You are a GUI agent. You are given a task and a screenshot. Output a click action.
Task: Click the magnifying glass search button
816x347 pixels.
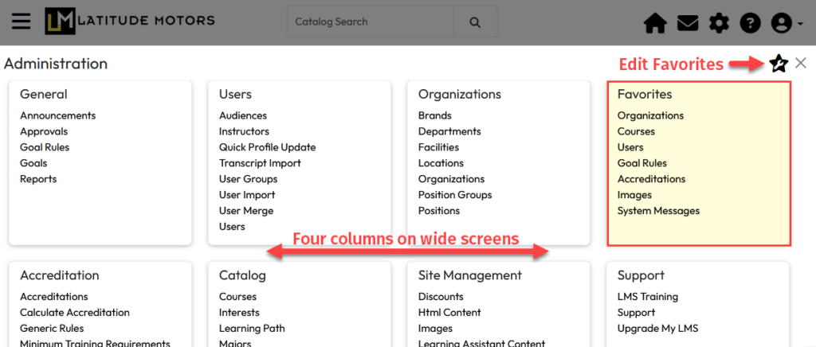(475, 22)
